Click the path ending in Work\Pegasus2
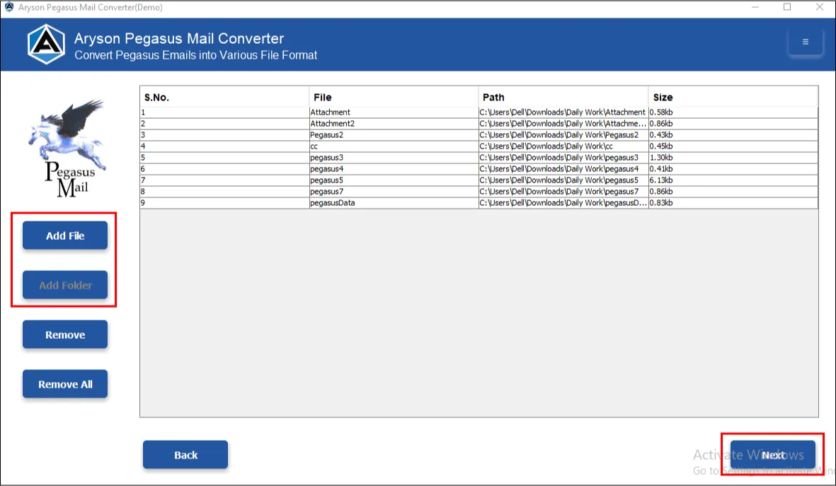 (563, 135)
